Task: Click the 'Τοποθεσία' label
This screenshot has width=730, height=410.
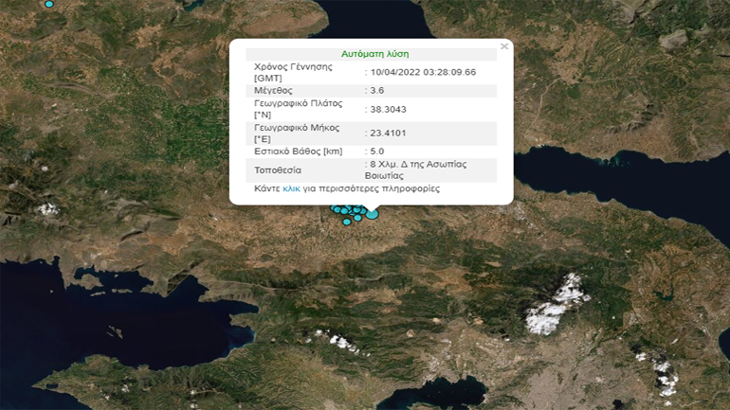Action: pyautogui.click(x=278, y=170)
